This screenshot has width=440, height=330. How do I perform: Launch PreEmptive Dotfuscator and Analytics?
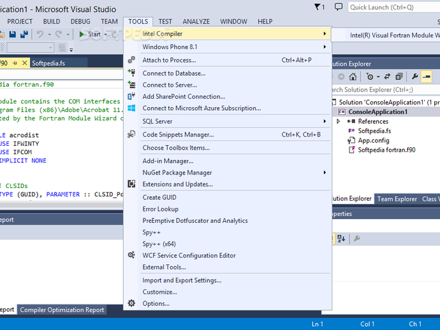click(227, 220)
